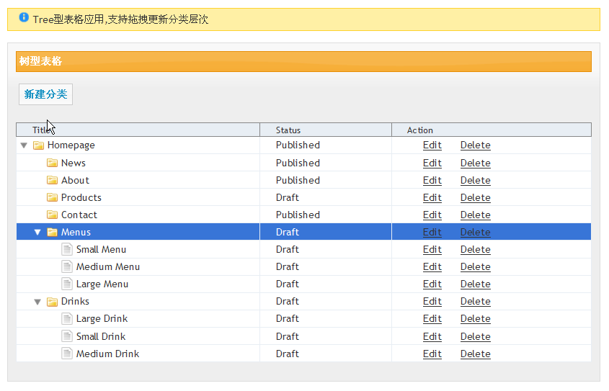Delete the About row
Viewport: 609px width, 391px height.
click(x=476, y=180)
